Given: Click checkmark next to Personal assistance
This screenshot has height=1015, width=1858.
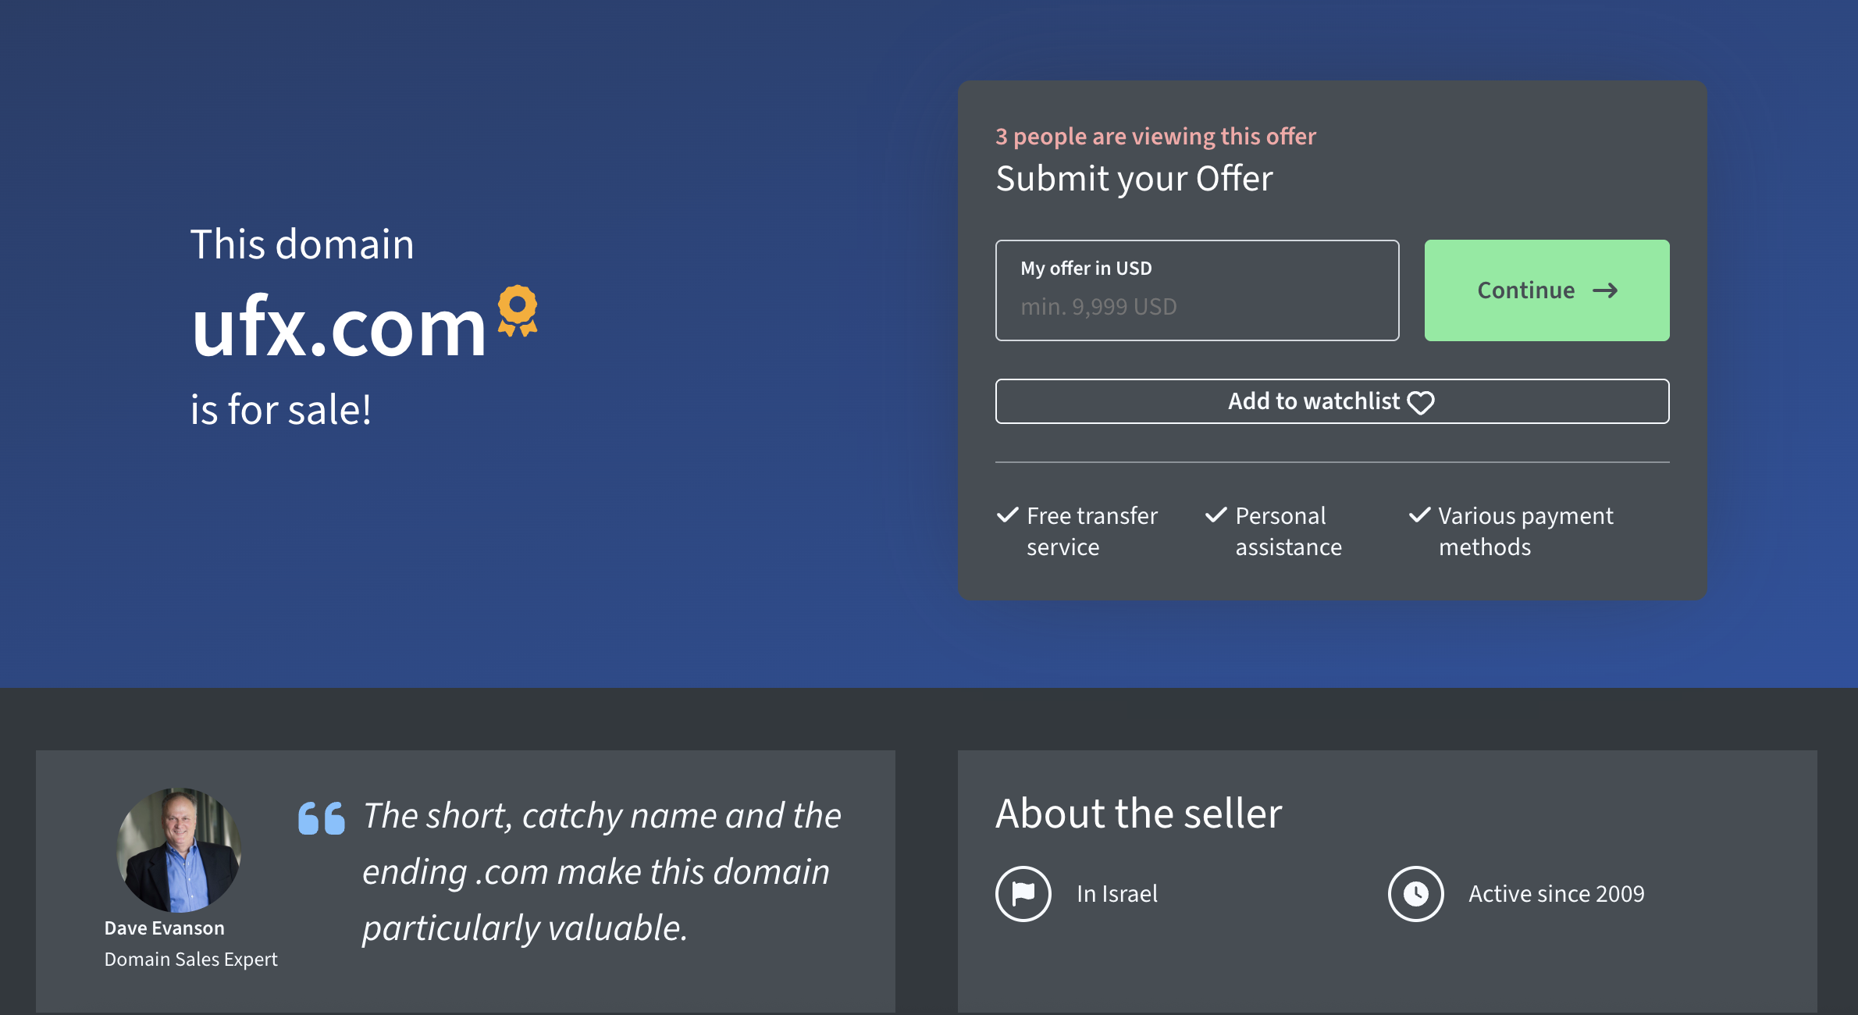Looking at the screenshot, I should 1216,515.
